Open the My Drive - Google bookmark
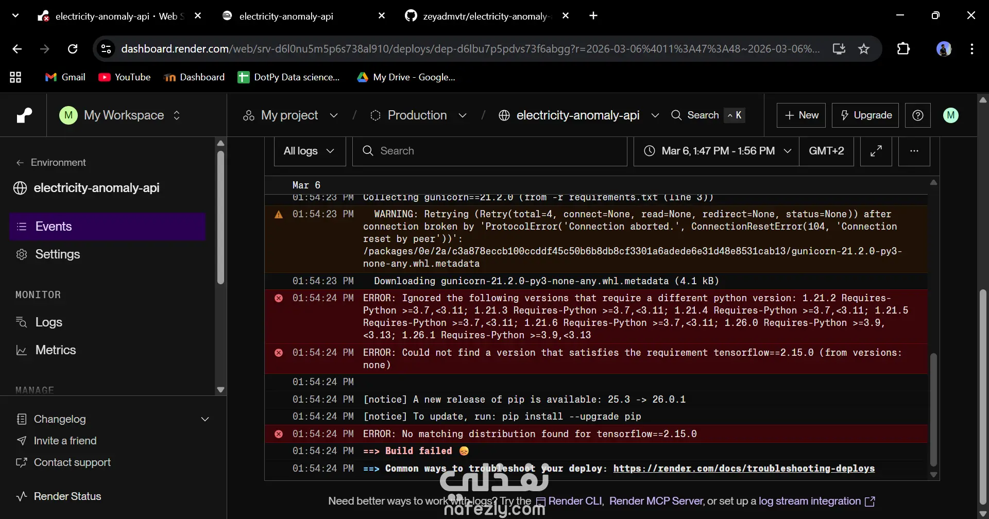 [406, 77]
